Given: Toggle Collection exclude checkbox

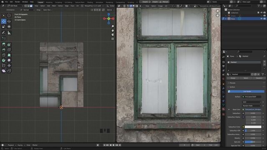Looking at the screenshot, I should click(259, 13).
